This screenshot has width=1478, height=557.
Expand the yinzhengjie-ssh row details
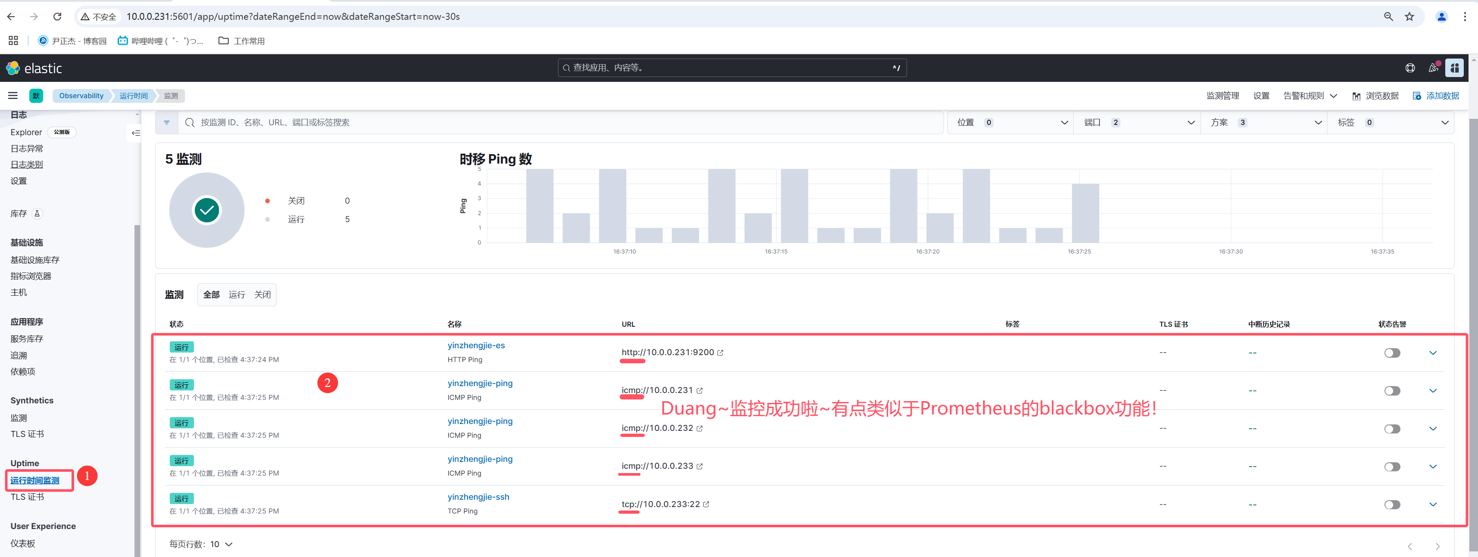point(1433,505)
